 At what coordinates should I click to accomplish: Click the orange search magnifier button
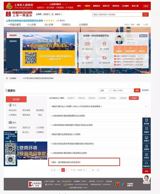tap(145, 14)
